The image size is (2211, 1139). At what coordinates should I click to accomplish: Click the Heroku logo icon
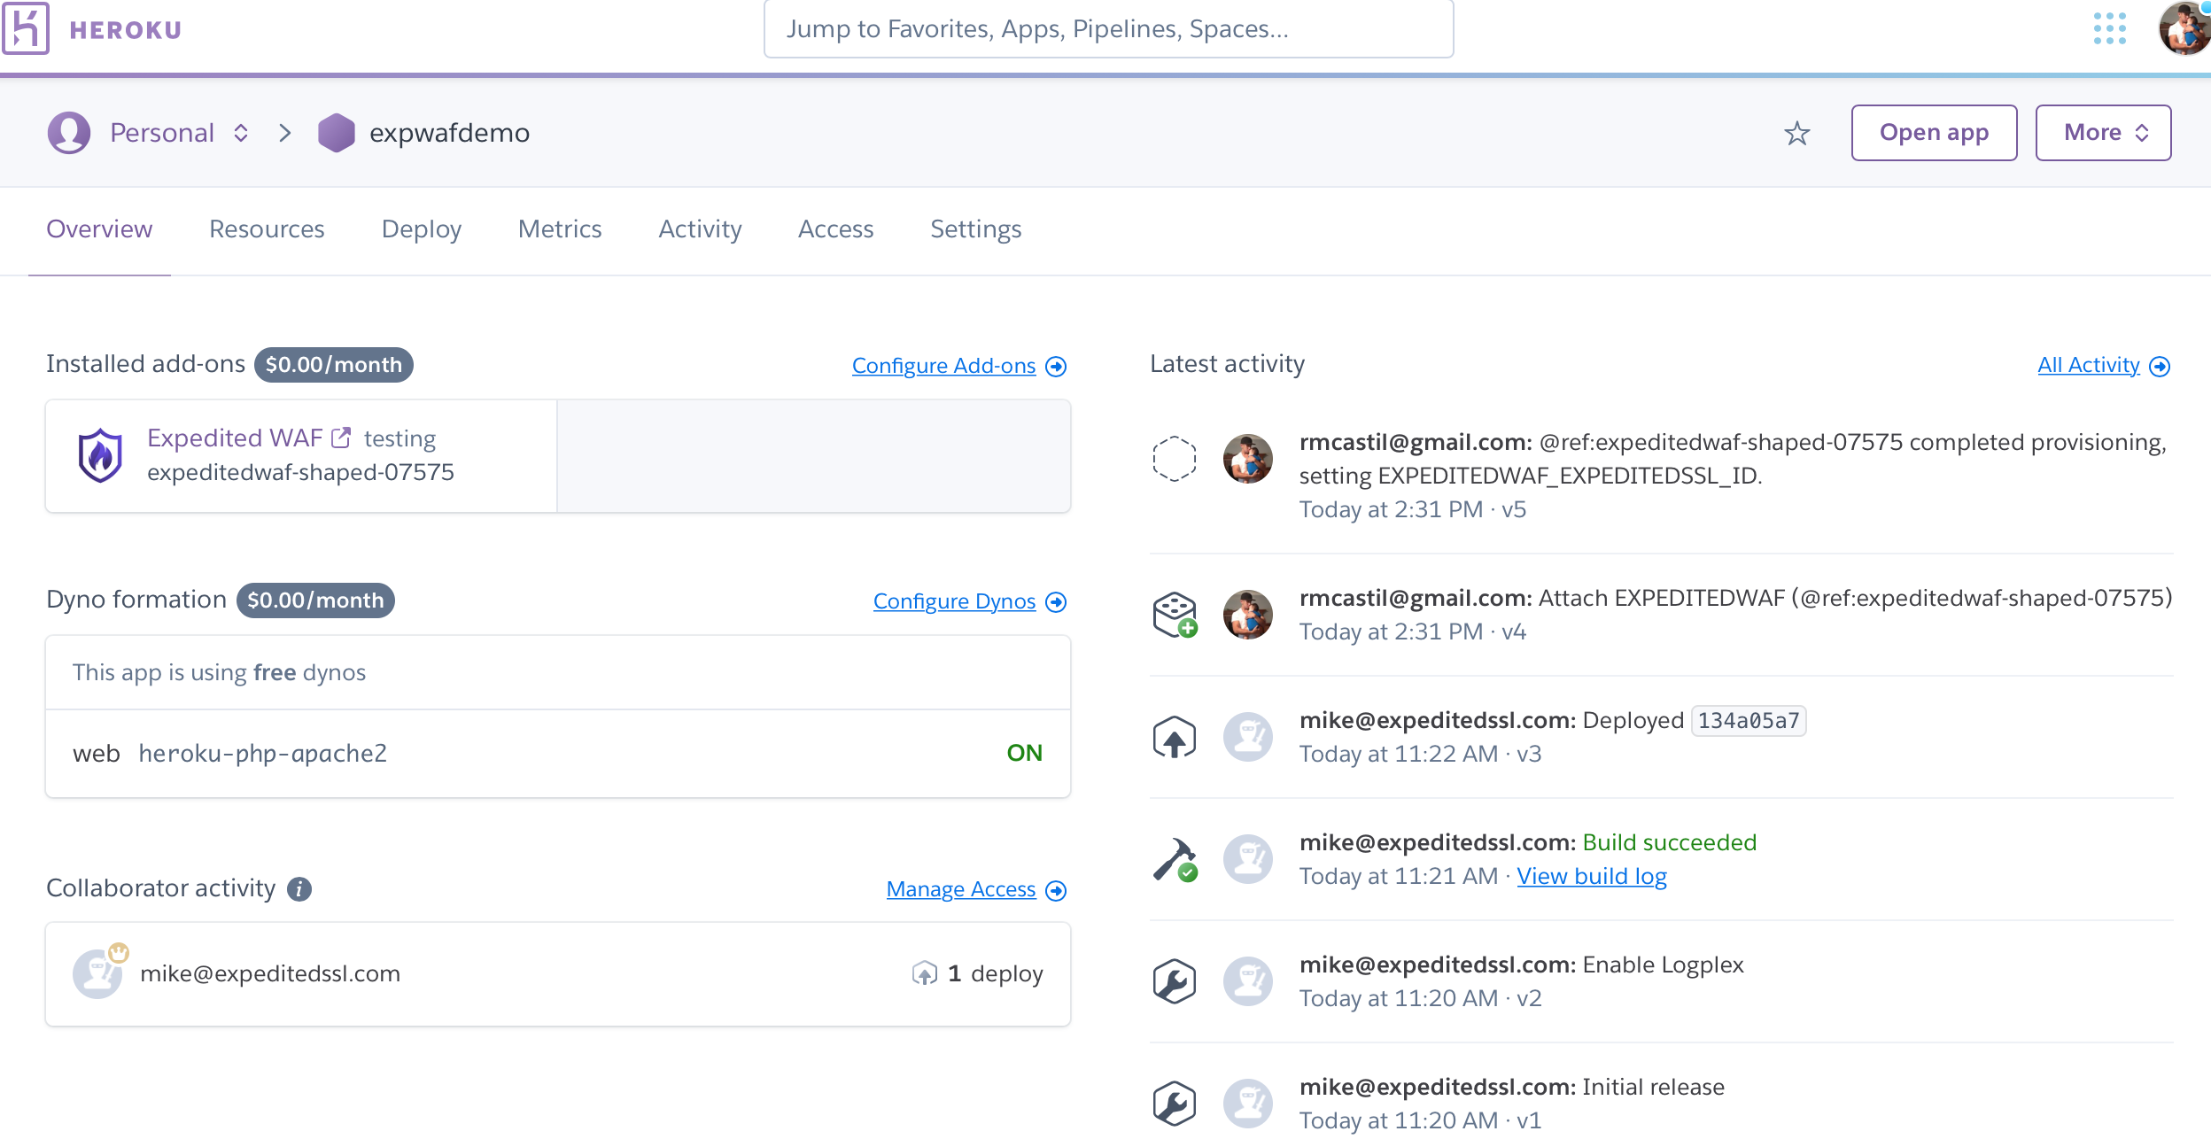25,28
